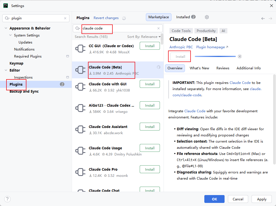276x206 pixels.
Task: Click marketplace search magnifier icon
Action: (x=78, y=28)
